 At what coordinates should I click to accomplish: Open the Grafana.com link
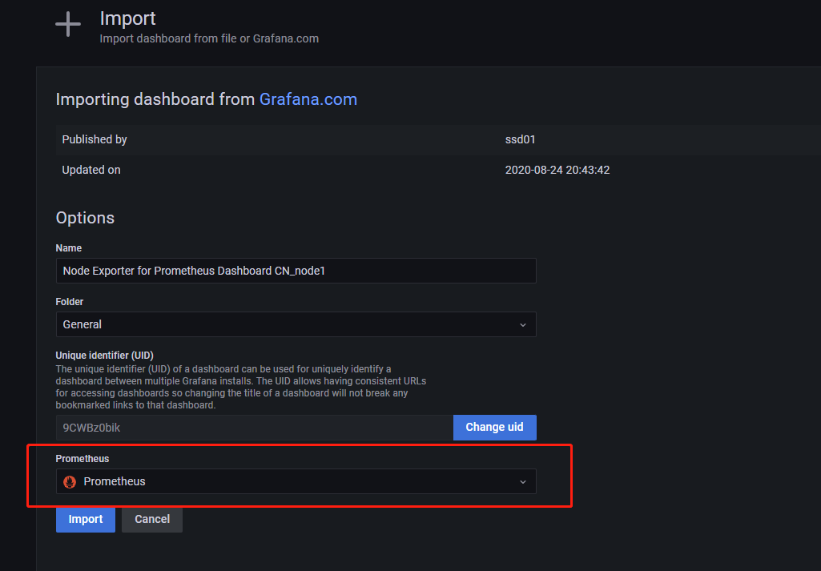(x=308, y=99)
